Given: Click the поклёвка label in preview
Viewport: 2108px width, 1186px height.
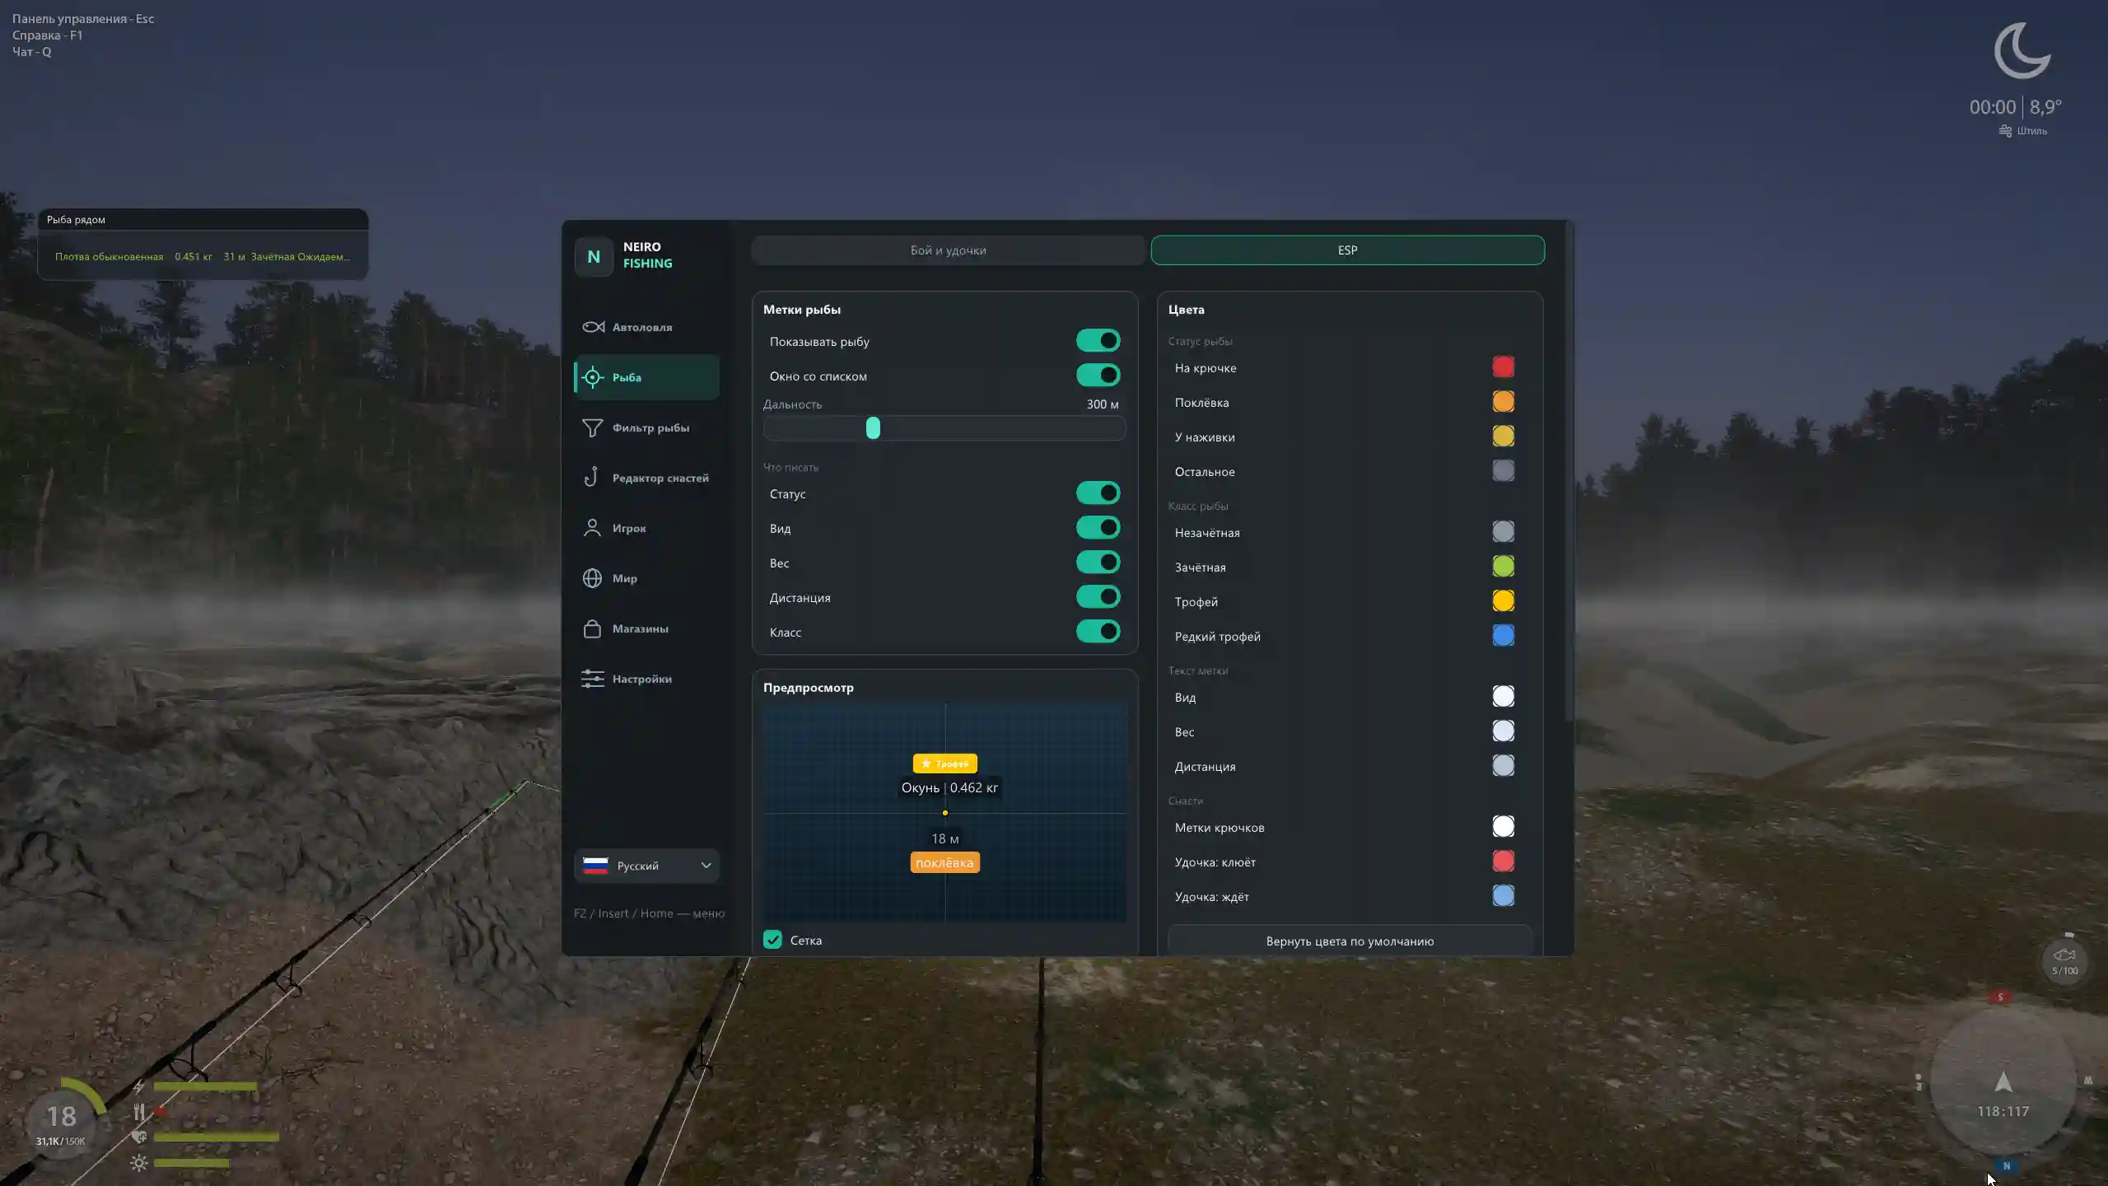Looking at the screenshot, I should (944, 862).
